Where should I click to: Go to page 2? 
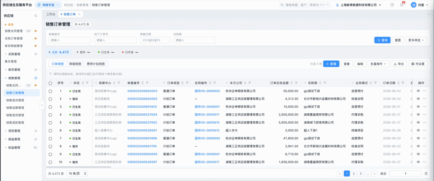tap(354, 174)
